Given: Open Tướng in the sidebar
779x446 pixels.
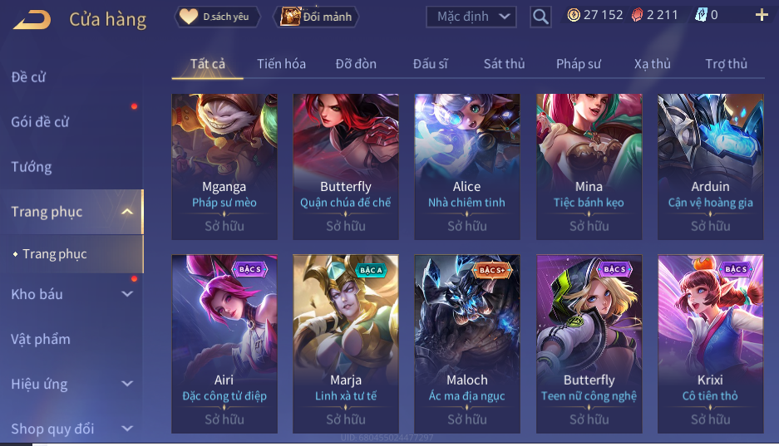Looking at the screenshot, I should pyautogui.click(x=32, y=167).
